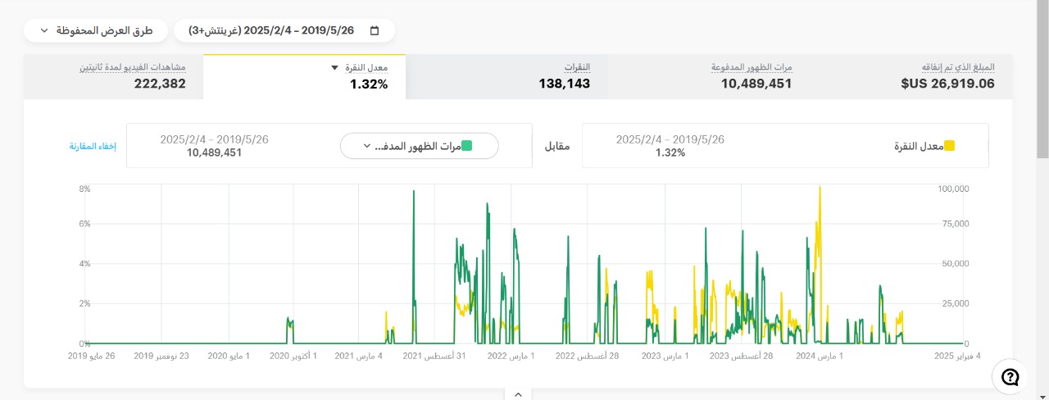Screen dimensions: 1049x400
Task: Expand the مرات الظهور المدف... comparison metric dropdown
Action: 419,146
